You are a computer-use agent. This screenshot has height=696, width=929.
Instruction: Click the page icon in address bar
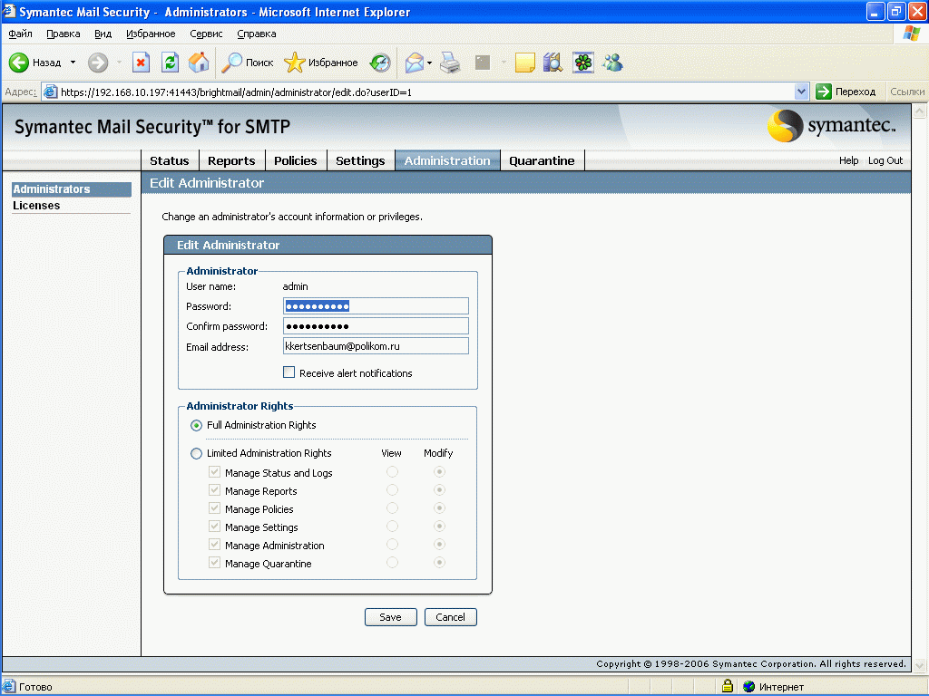click(51, 92)
